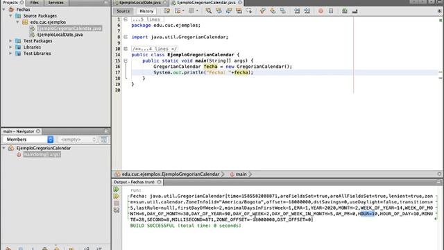Click the System.out.println code line
The width and height of the screenshot is (444, 250).
click(x=203, y=72)
